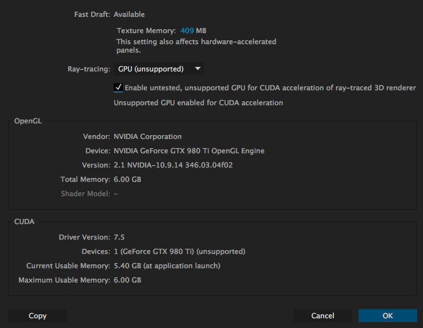This screenshot has height=328, width=423.
Task: Click the Maximum Usable Memory 6.00 GB value
Action: [x=127, y=280]
